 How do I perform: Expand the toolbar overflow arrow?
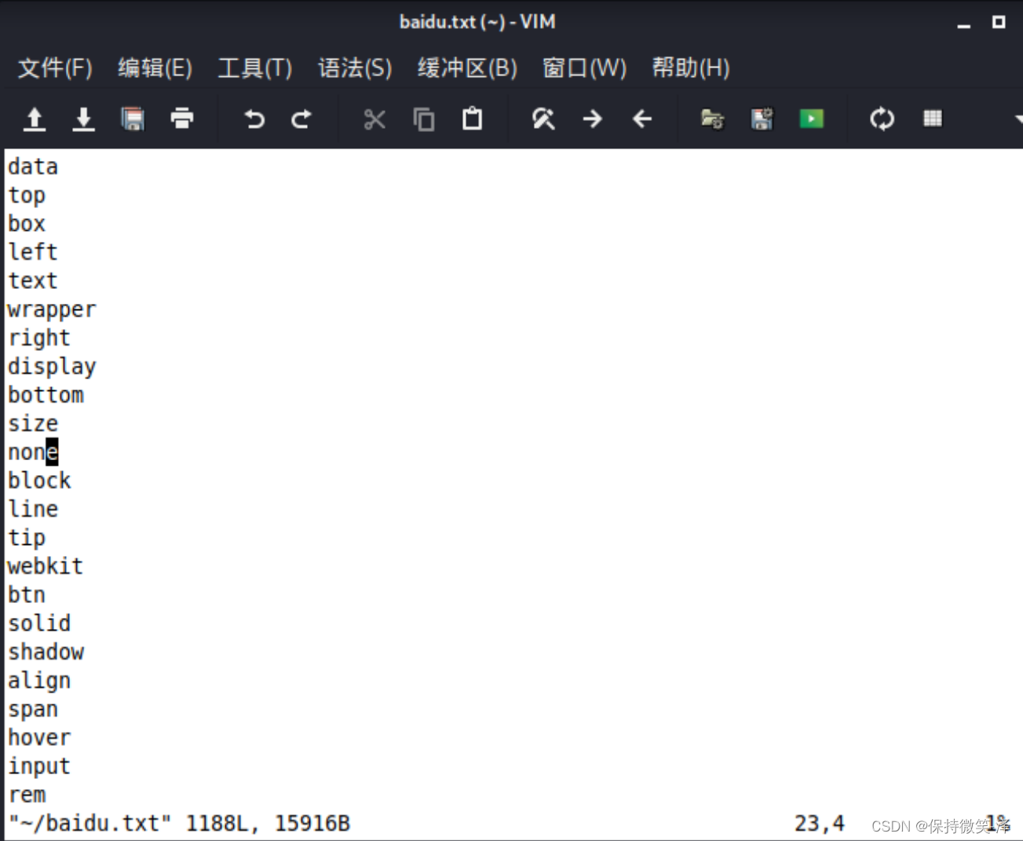pos(1018,119)
